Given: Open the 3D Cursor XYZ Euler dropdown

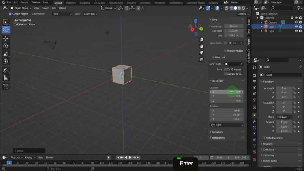Looking at the screenshot, I should 226,125.
